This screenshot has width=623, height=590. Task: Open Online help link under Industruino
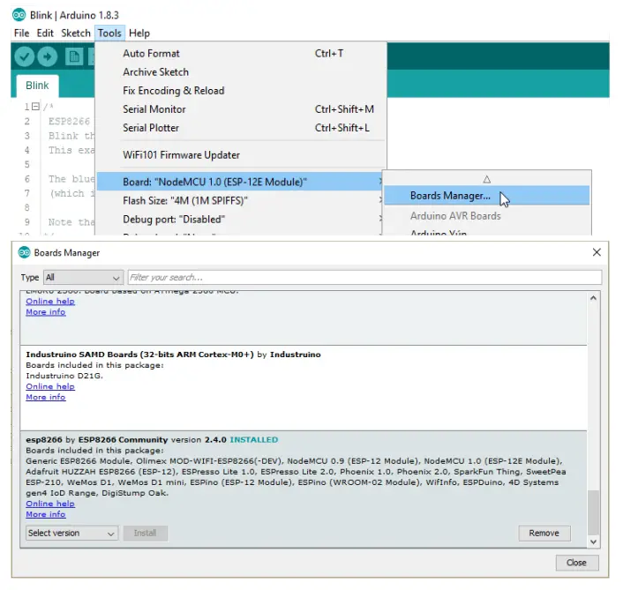[x=50, y=386]
